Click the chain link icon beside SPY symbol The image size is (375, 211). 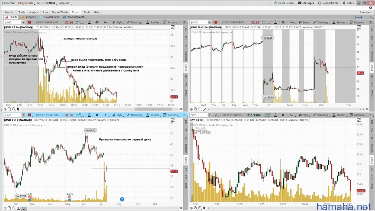216,115
